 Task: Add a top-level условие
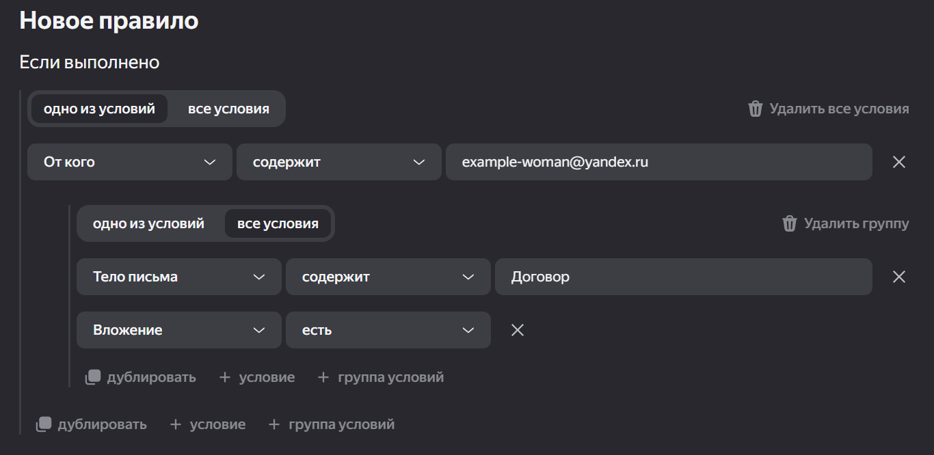[208, 424]
